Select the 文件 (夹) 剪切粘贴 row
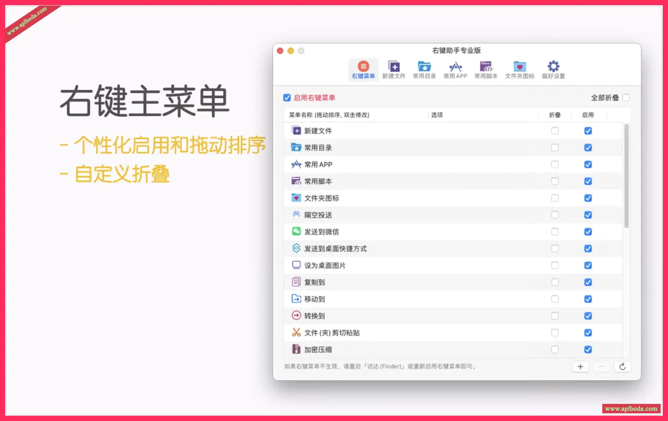668x421 pixels. point(332,333)
